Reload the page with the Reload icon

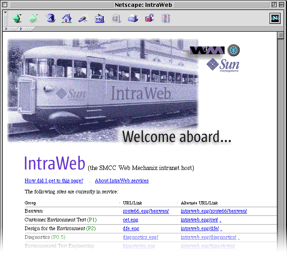click(50, 18)
